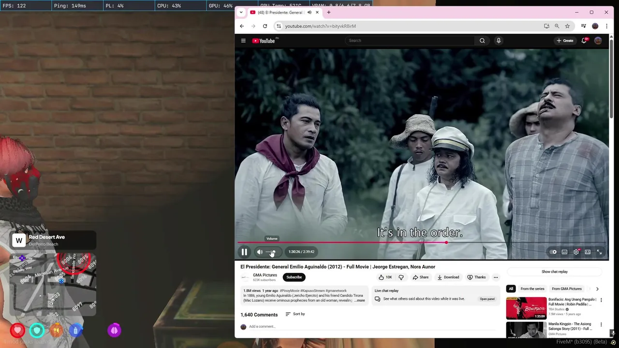Open the GMA Pictures channel name
Screen dimensions: 619x348
pos(265,275)
